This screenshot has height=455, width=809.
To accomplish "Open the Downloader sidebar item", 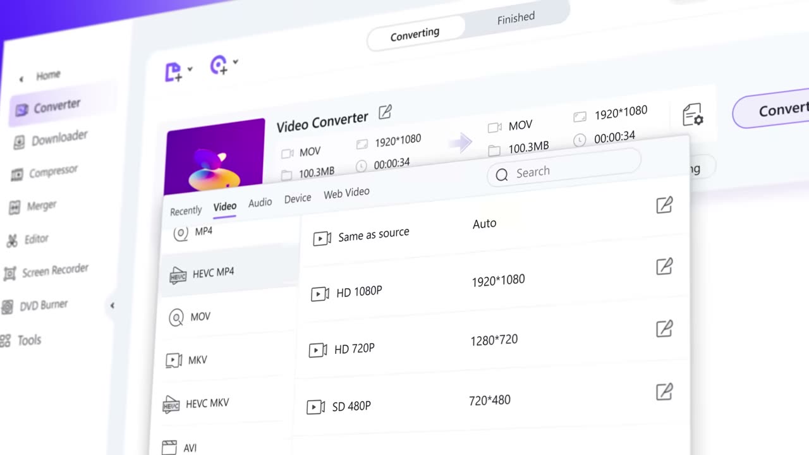I will point(52,139).
